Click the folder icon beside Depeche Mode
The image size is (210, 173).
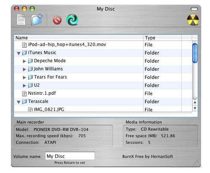coord(30,61)
